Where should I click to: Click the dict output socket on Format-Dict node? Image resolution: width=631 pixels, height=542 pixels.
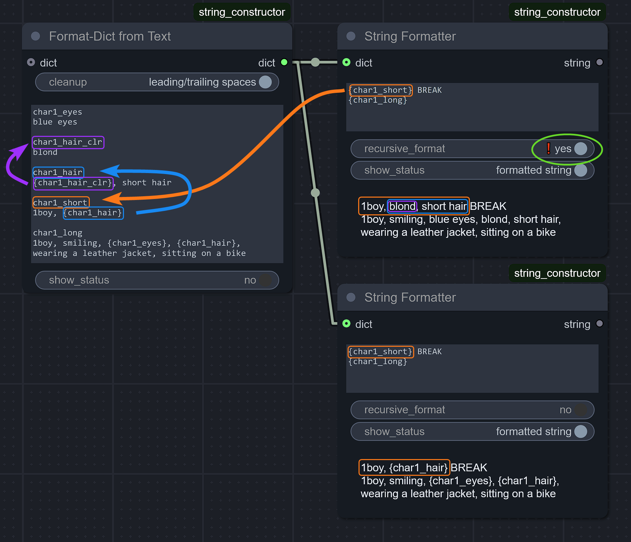click(284, 62)
